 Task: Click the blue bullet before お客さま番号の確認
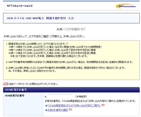[46, 110]
